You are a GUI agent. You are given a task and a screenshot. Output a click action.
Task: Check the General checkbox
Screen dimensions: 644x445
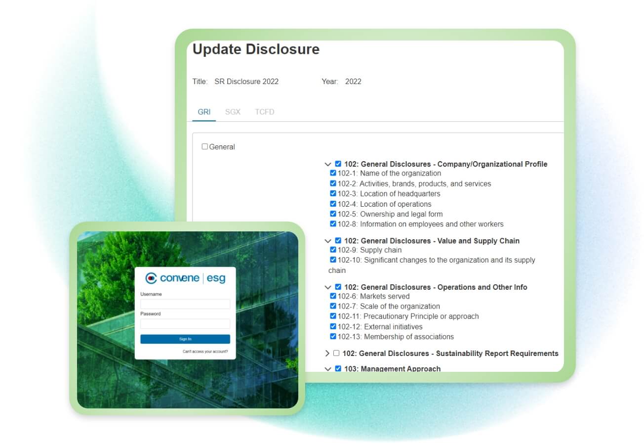pos(205,147)
